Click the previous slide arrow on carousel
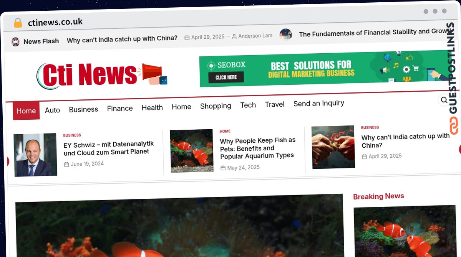Viewport: 461px width, 257px height. pos(7,161)
